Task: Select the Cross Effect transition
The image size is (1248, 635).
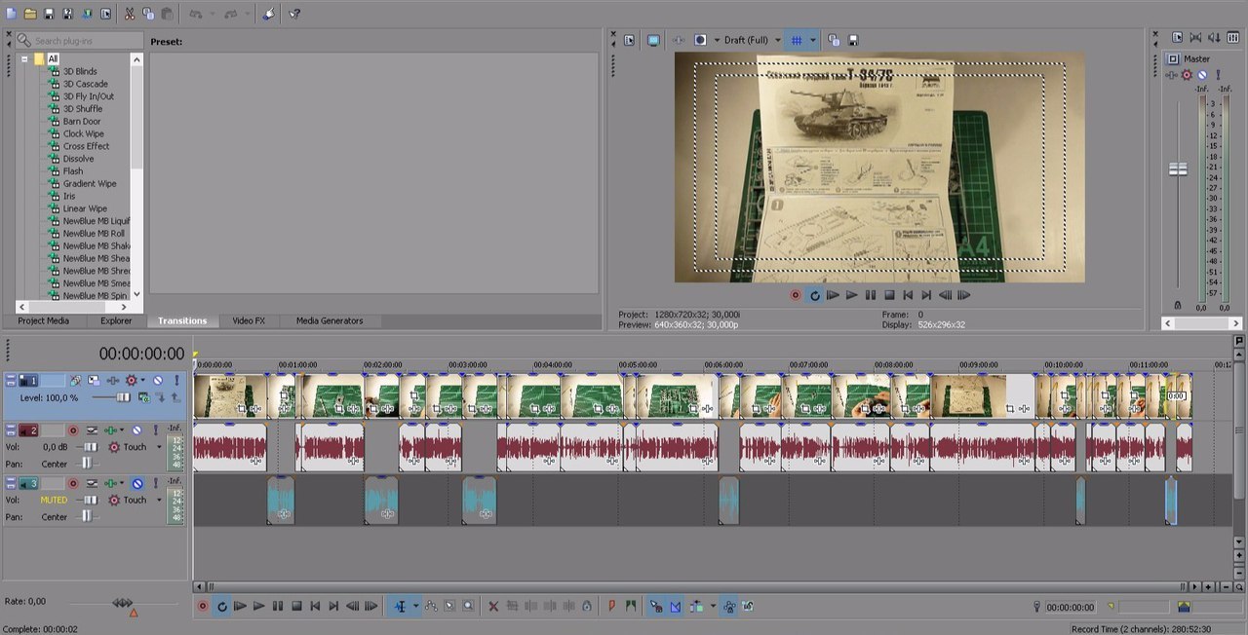Action: point(86,146)
